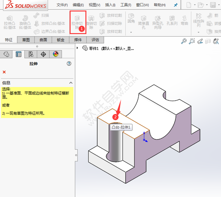Switch to the 特征 tab
The width and height of the screenshot is (221, 197).
[9, 40]
